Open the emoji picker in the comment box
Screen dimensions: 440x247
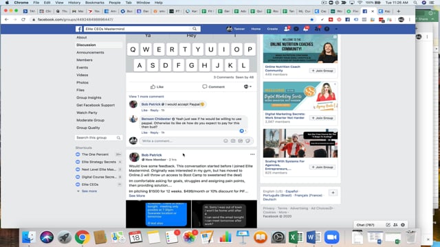225,141
